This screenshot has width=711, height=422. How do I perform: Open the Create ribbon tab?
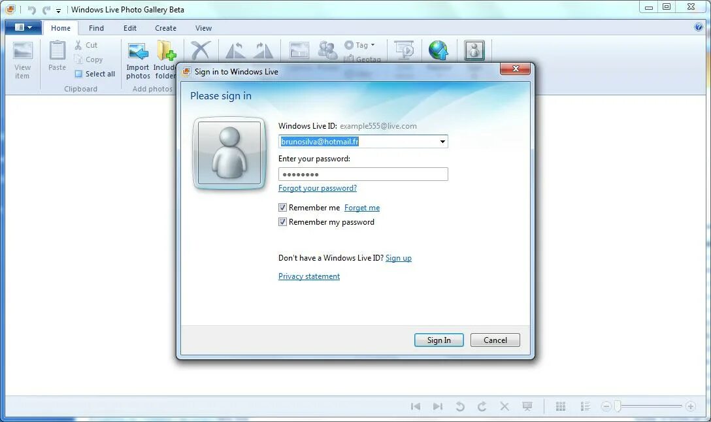165,28
